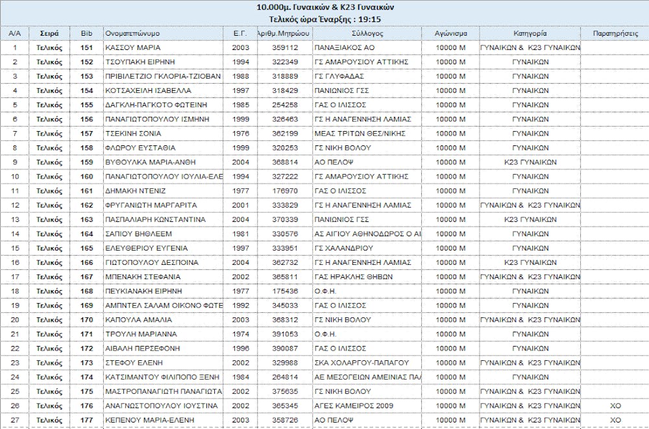Select the name ΦΛΩΡΟΥ ΕΥΣΤΑΘΙΑ
This screenshot has width=649, height=429.
pos(135,148)
